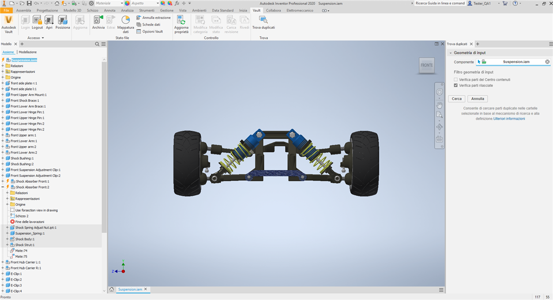Open the Modello browser hamburger menu
Screen dimensions: 553x300
pos(103,44)
